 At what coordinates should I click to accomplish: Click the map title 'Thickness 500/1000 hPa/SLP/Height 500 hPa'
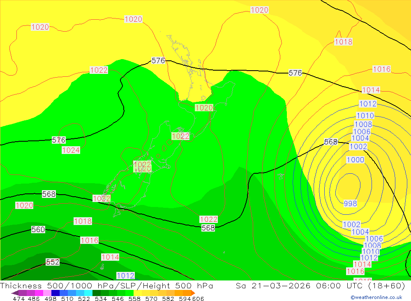pyautogui.click(x=106, y=285)
